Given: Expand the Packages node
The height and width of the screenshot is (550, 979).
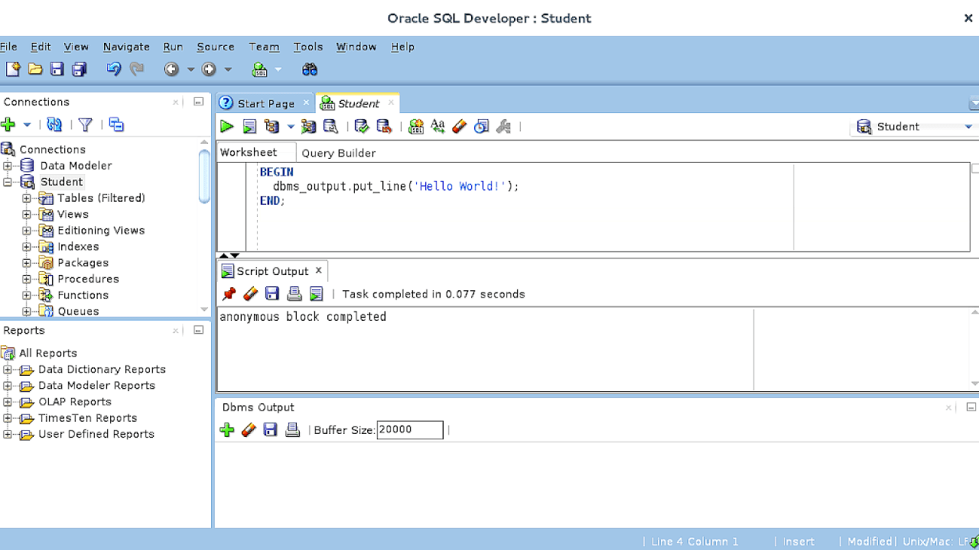Looking at the screenshot, I should (x=27, y=263).
